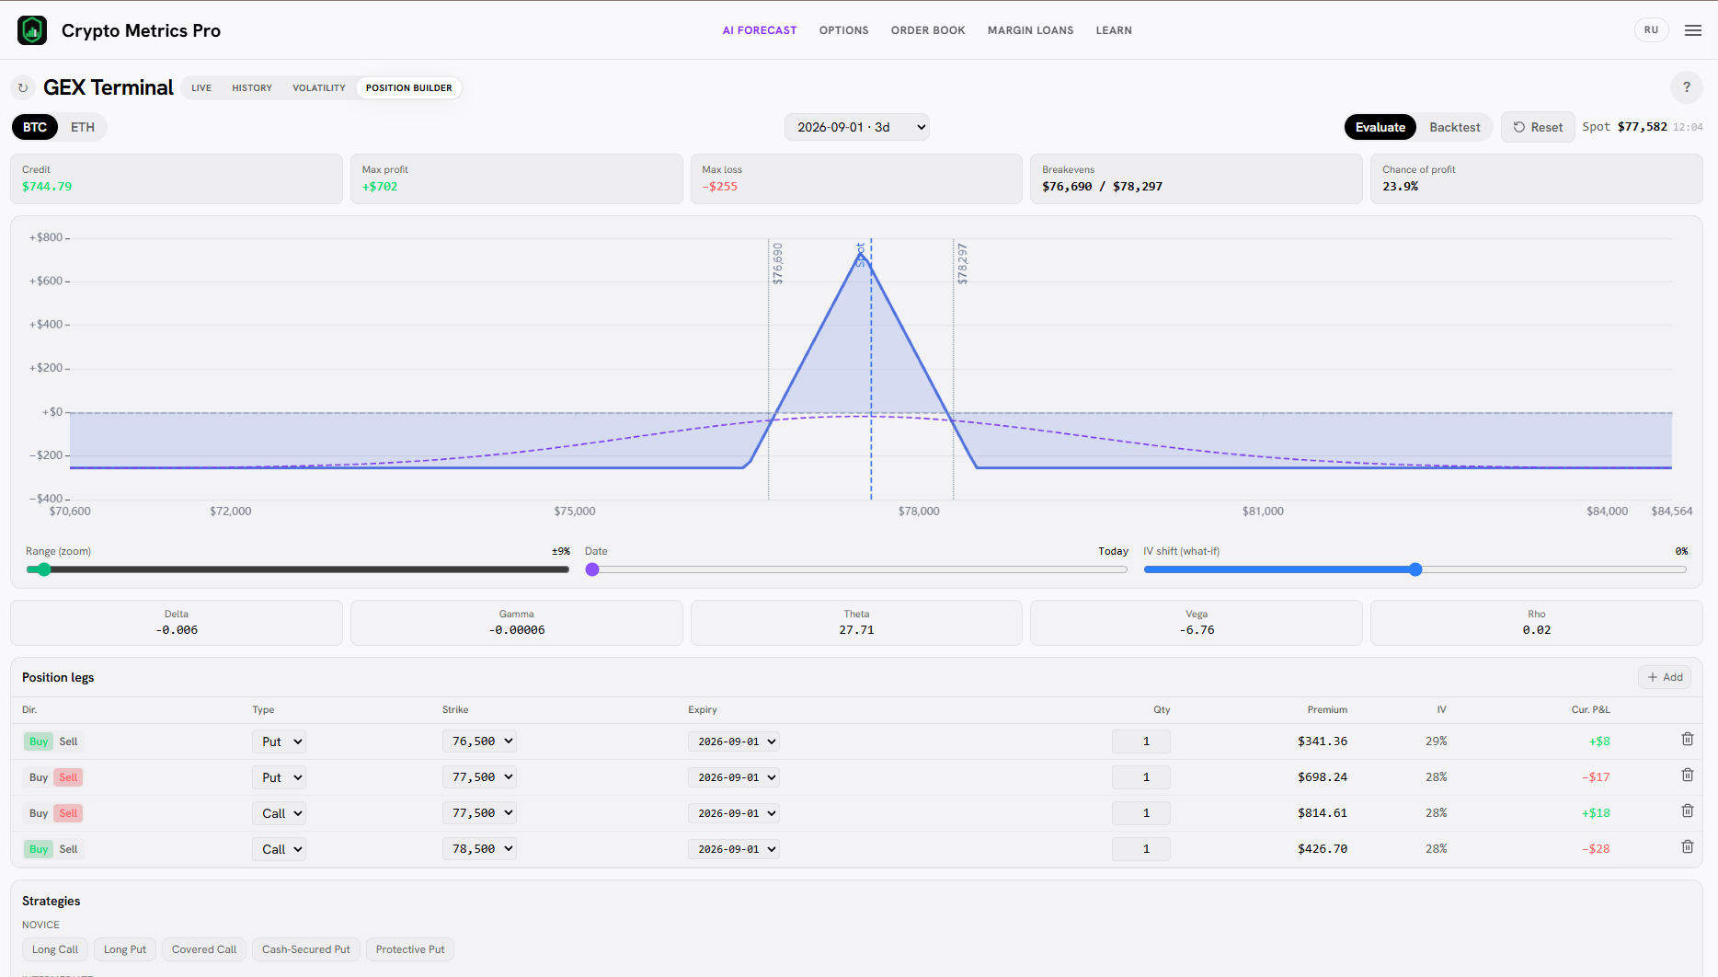The image size is (1718, 977).
Task: Delete the 78,500 Call leg
Action: coord(1688,847)
